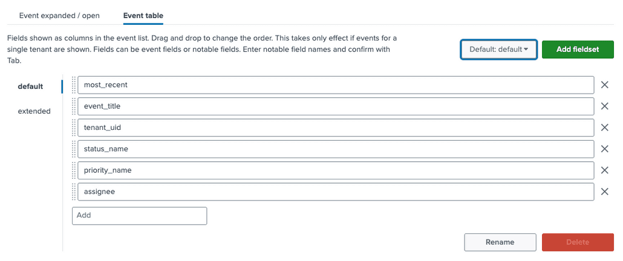Click into the tenant_uid text field
The height and width of the screenshot is (261, 623).
point(336,127)
